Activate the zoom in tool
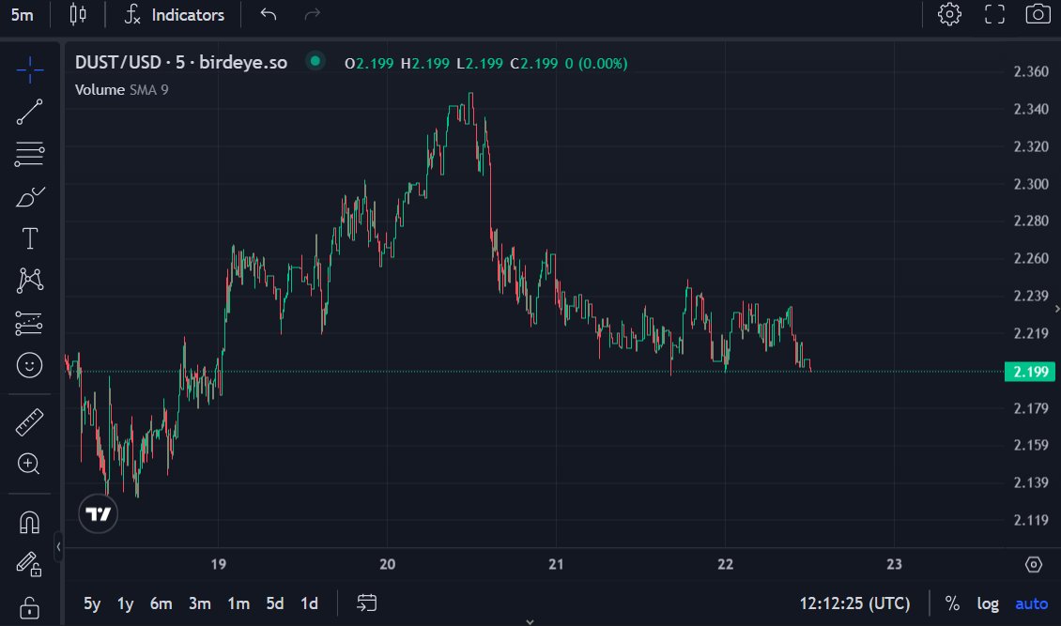The height and width of the screenshot is (626, 1061). [29, 464]
